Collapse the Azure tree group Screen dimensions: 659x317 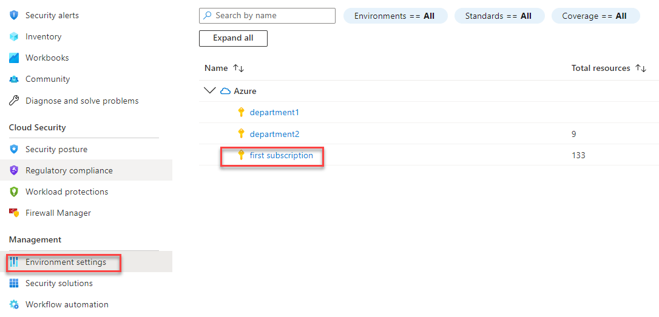[210, 91]
